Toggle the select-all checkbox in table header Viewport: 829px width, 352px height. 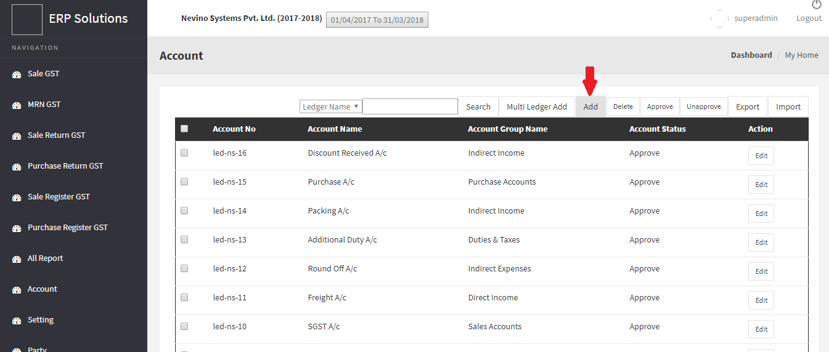[184, 129]
